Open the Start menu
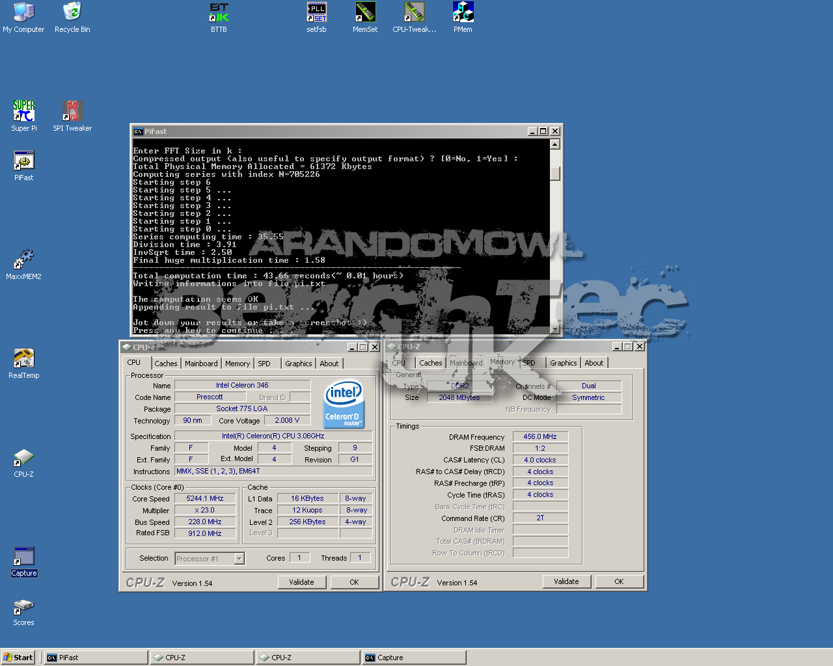833x666 pixels. click(x=18, y=658)
